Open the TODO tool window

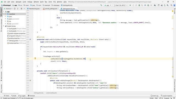(6, 96)
